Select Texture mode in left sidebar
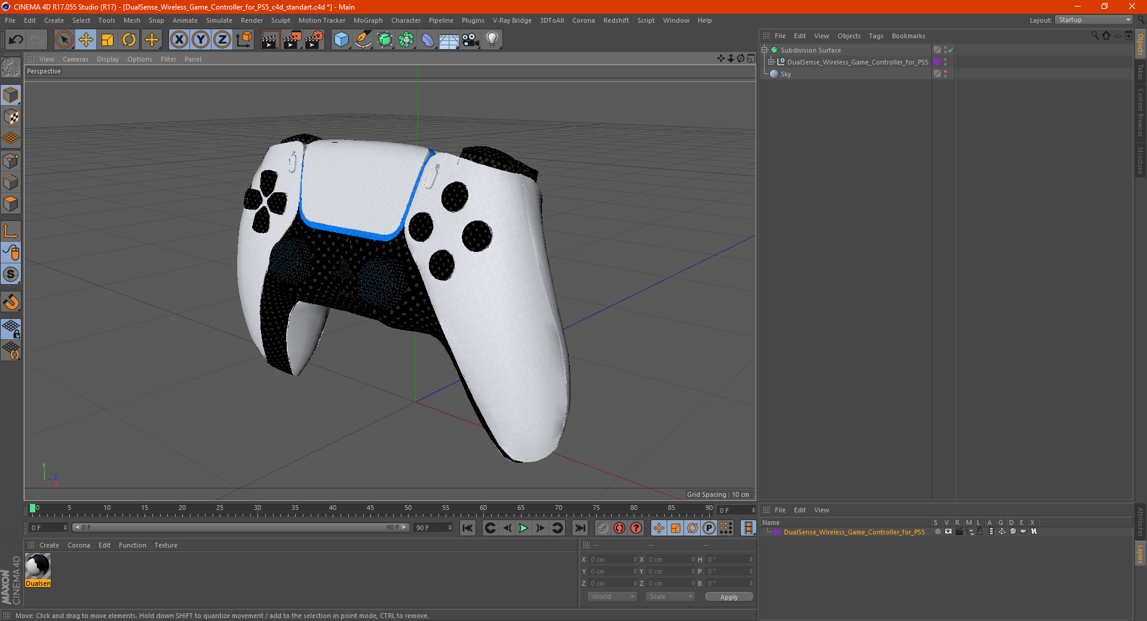 pos(11,117)
